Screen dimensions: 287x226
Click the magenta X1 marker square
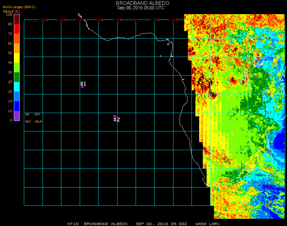pos(82,87)
